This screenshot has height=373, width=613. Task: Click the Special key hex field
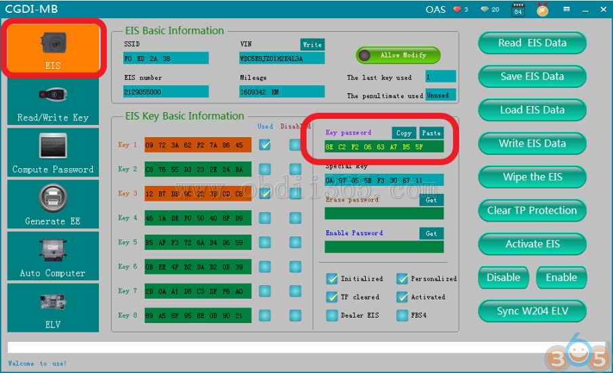click(x=384, y=180)
